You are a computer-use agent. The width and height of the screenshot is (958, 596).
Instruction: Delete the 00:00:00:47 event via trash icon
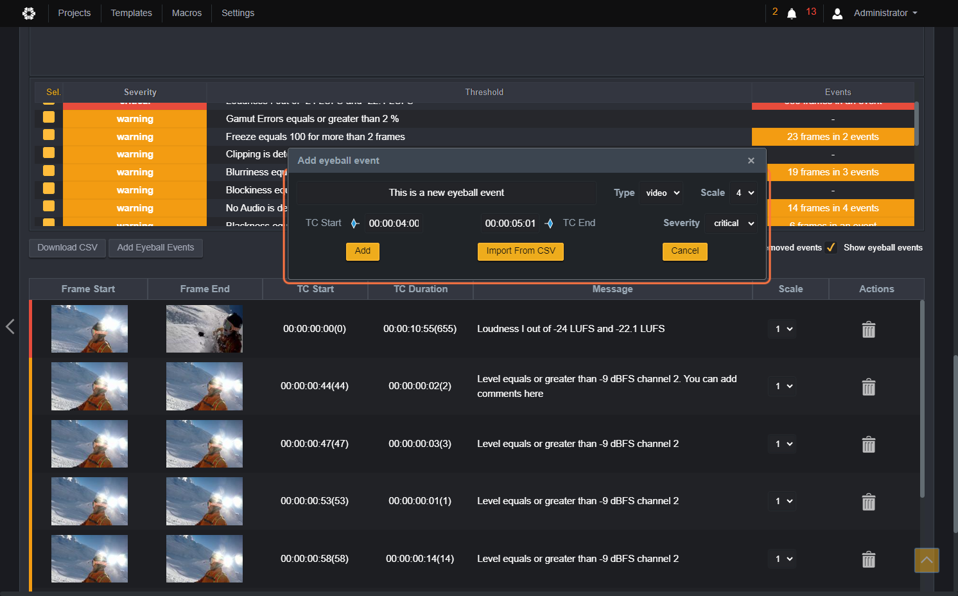point(869,444)
